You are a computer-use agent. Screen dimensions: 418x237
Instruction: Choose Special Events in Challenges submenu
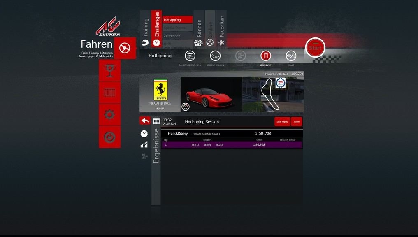pyautogui.click(x=178, y=28)
